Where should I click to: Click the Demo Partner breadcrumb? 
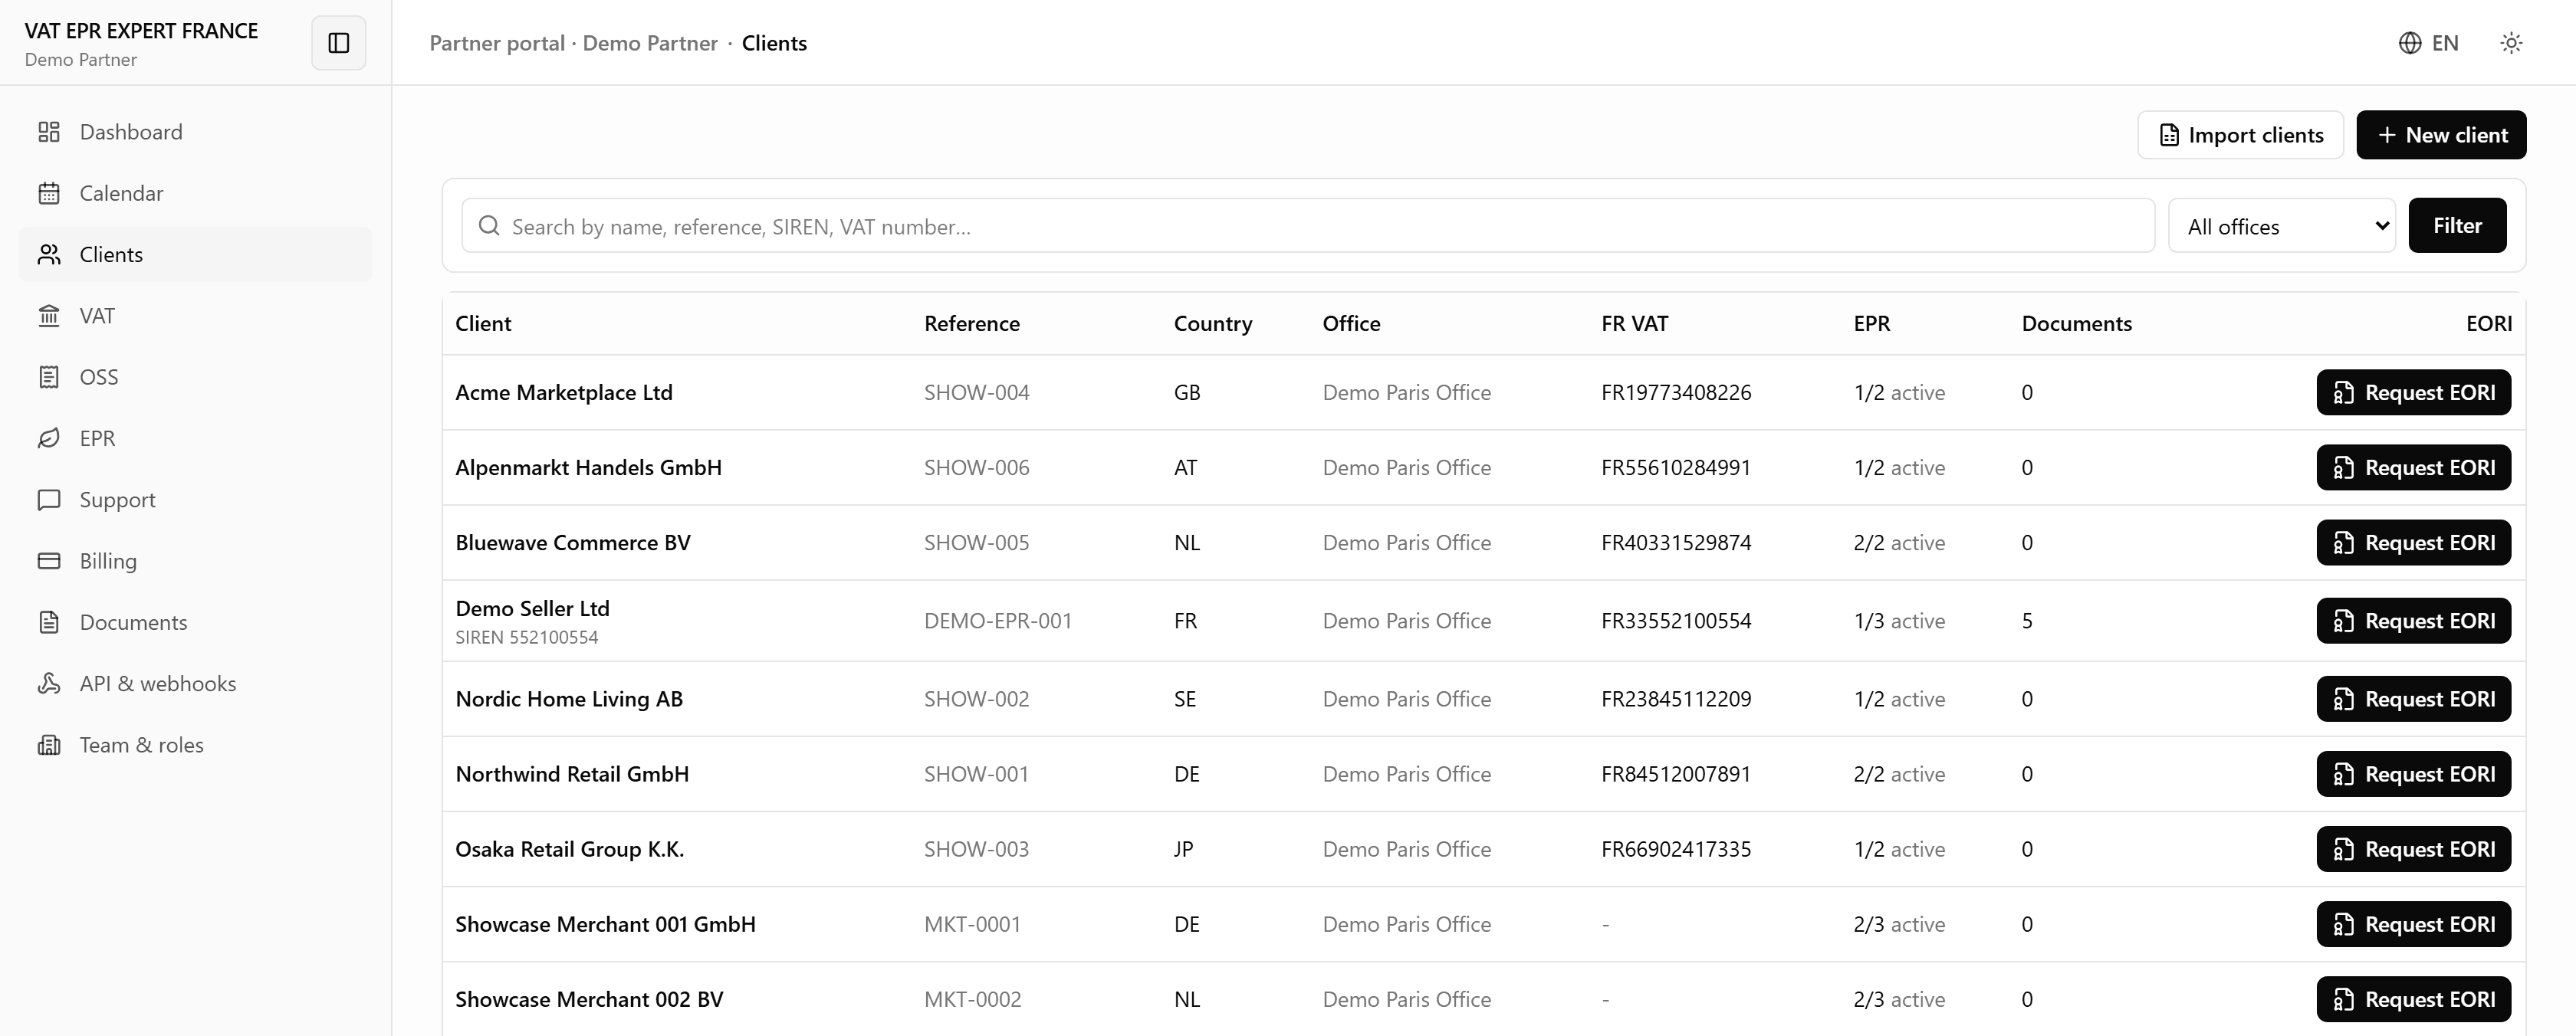(x=650, y=43)
